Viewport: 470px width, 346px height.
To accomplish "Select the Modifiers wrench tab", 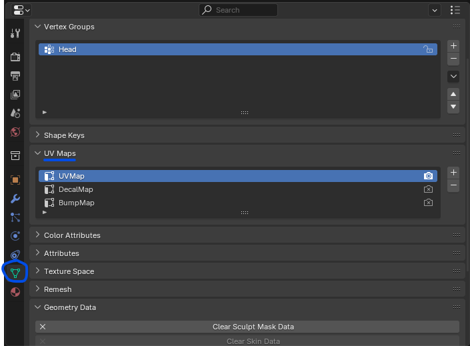I will click(15, 199).
